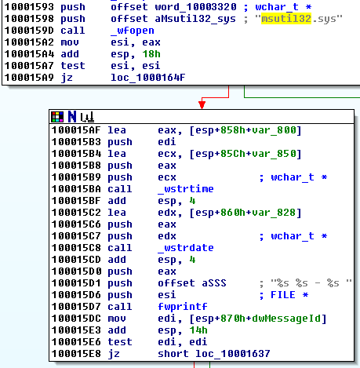Select var_850 in lea ecx line
360x368 pixels.
click(274, 154)
